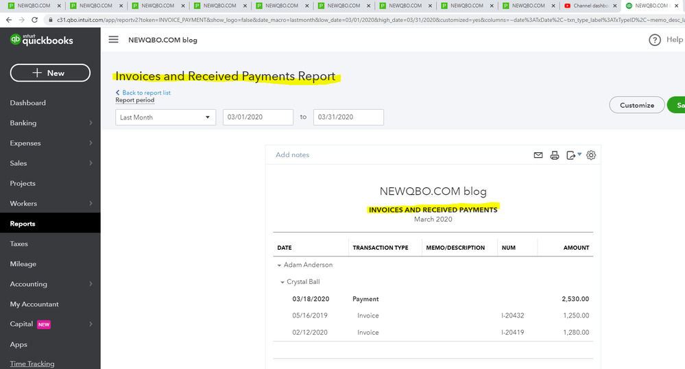The width and height of the screenshot is (685, 369).
Task: Expand Banking submenu chevron
Action: (x=91, y=123)
